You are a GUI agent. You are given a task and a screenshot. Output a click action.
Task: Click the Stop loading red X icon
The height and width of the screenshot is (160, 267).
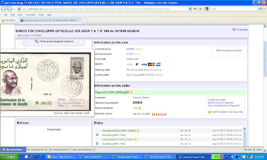point(200,9)
